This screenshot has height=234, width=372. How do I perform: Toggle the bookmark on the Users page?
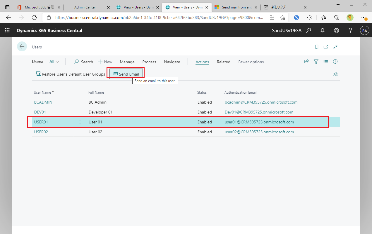(316, 47)
